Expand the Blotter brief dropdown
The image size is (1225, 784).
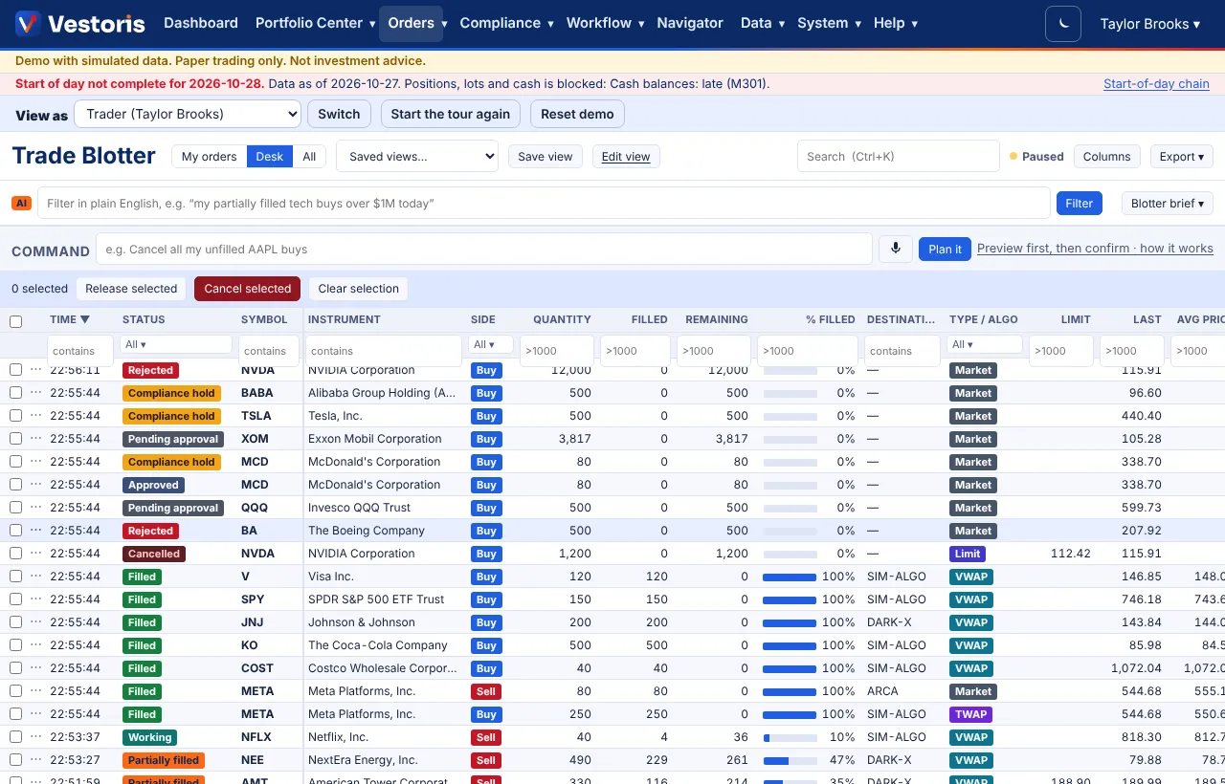coord(1168,204)
